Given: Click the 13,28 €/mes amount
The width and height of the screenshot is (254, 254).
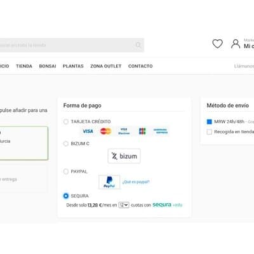Looking at the screenshot, I should point(98,205).
